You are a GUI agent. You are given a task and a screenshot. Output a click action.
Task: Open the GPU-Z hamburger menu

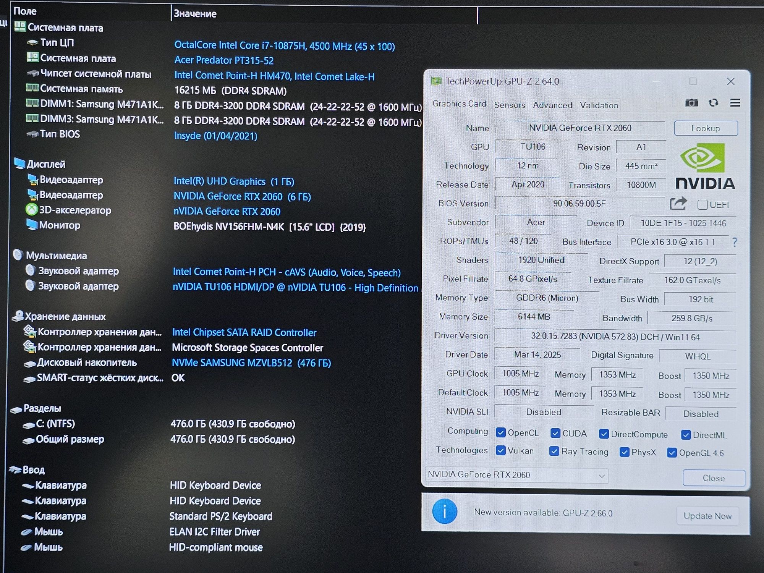(x=735, y=103)
